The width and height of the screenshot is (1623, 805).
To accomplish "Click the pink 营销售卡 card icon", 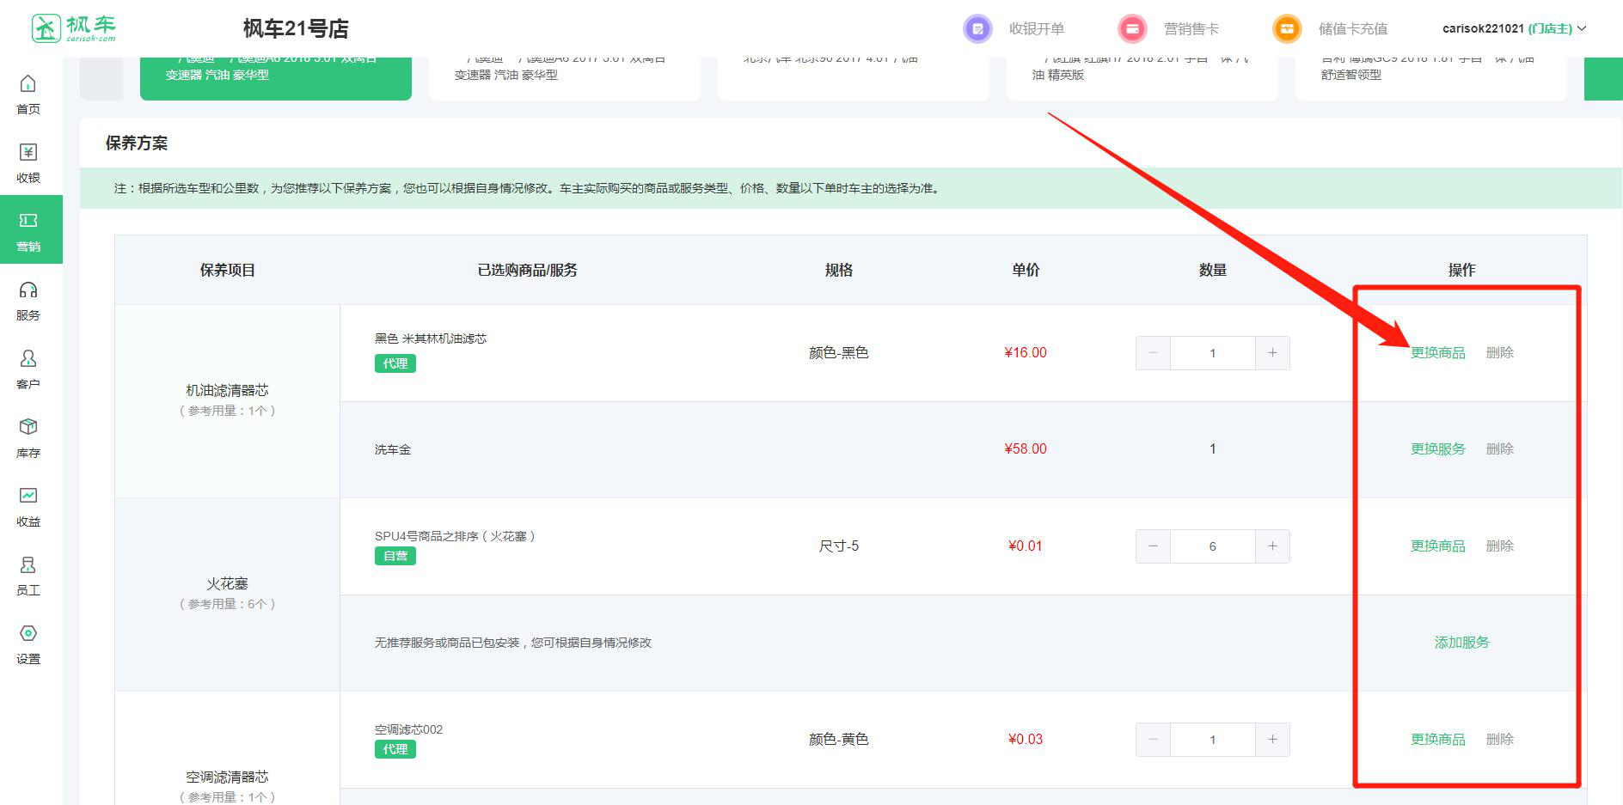I will pos(1132,28).
